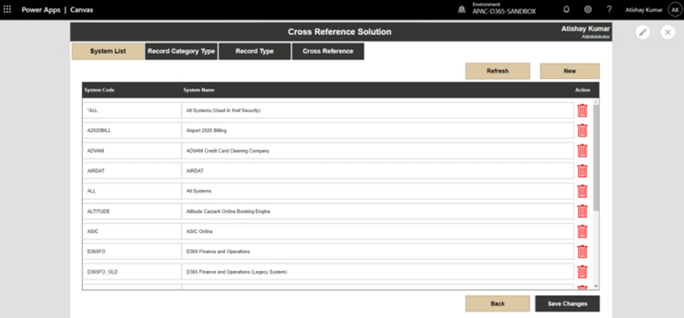Switch to Record Category Type tab
The height and width of the screenshot is (318, 684).
pyautogui.click(x=181, y=51)
